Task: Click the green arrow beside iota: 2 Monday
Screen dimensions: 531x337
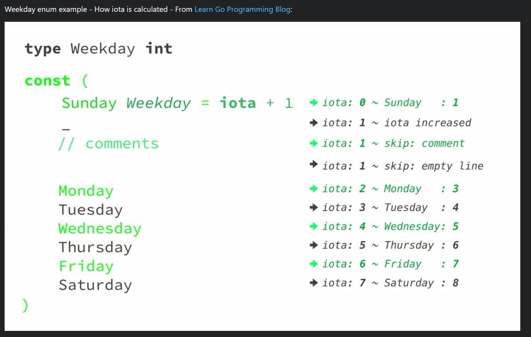Action: point(314,188)
